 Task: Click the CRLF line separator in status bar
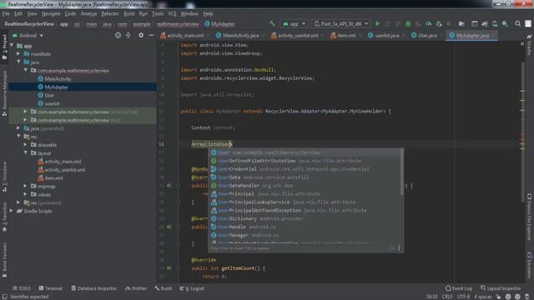click(447, 297)
